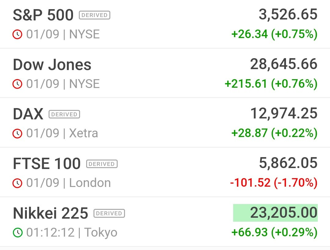
Task: Click the DERIVED badge next to S&P 500
Action: (94, 15)
